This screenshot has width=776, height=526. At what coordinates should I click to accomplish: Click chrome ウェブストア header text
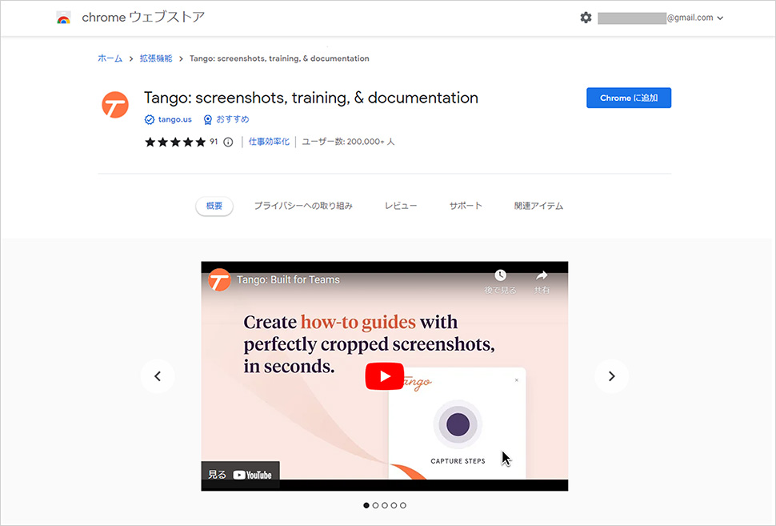[x=143, y=18]
